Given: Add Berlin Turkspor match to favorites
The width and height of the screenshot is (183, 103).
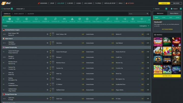Looking at the screenshot, I should [x=47, y=34].
